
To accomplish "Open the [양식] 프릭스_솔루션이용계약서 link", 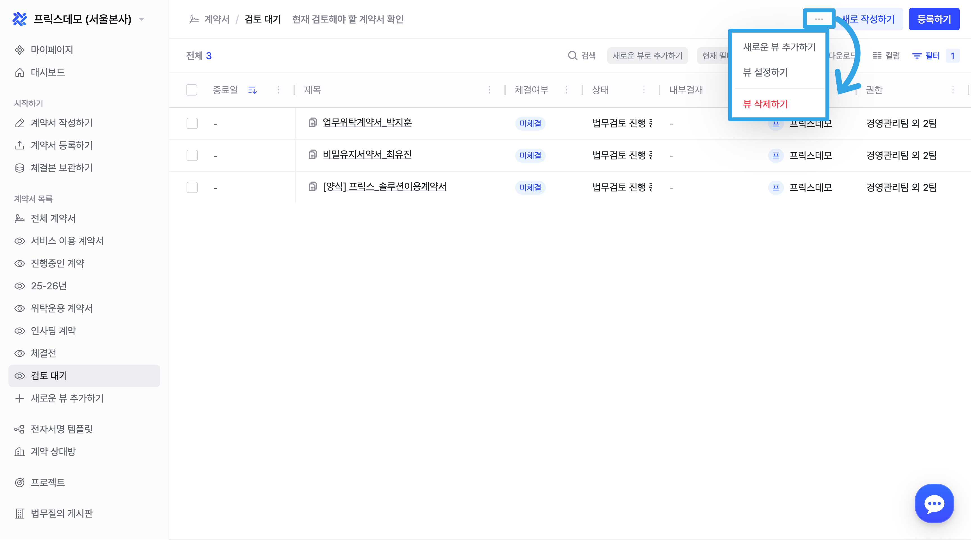I will (384, 187).
